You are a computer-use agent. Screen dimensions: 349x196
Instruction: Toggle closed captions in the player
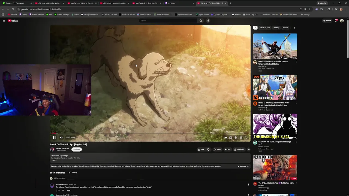tap(230, 137)
